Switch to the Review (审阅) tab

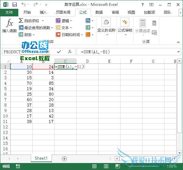[x=115, y=12]
